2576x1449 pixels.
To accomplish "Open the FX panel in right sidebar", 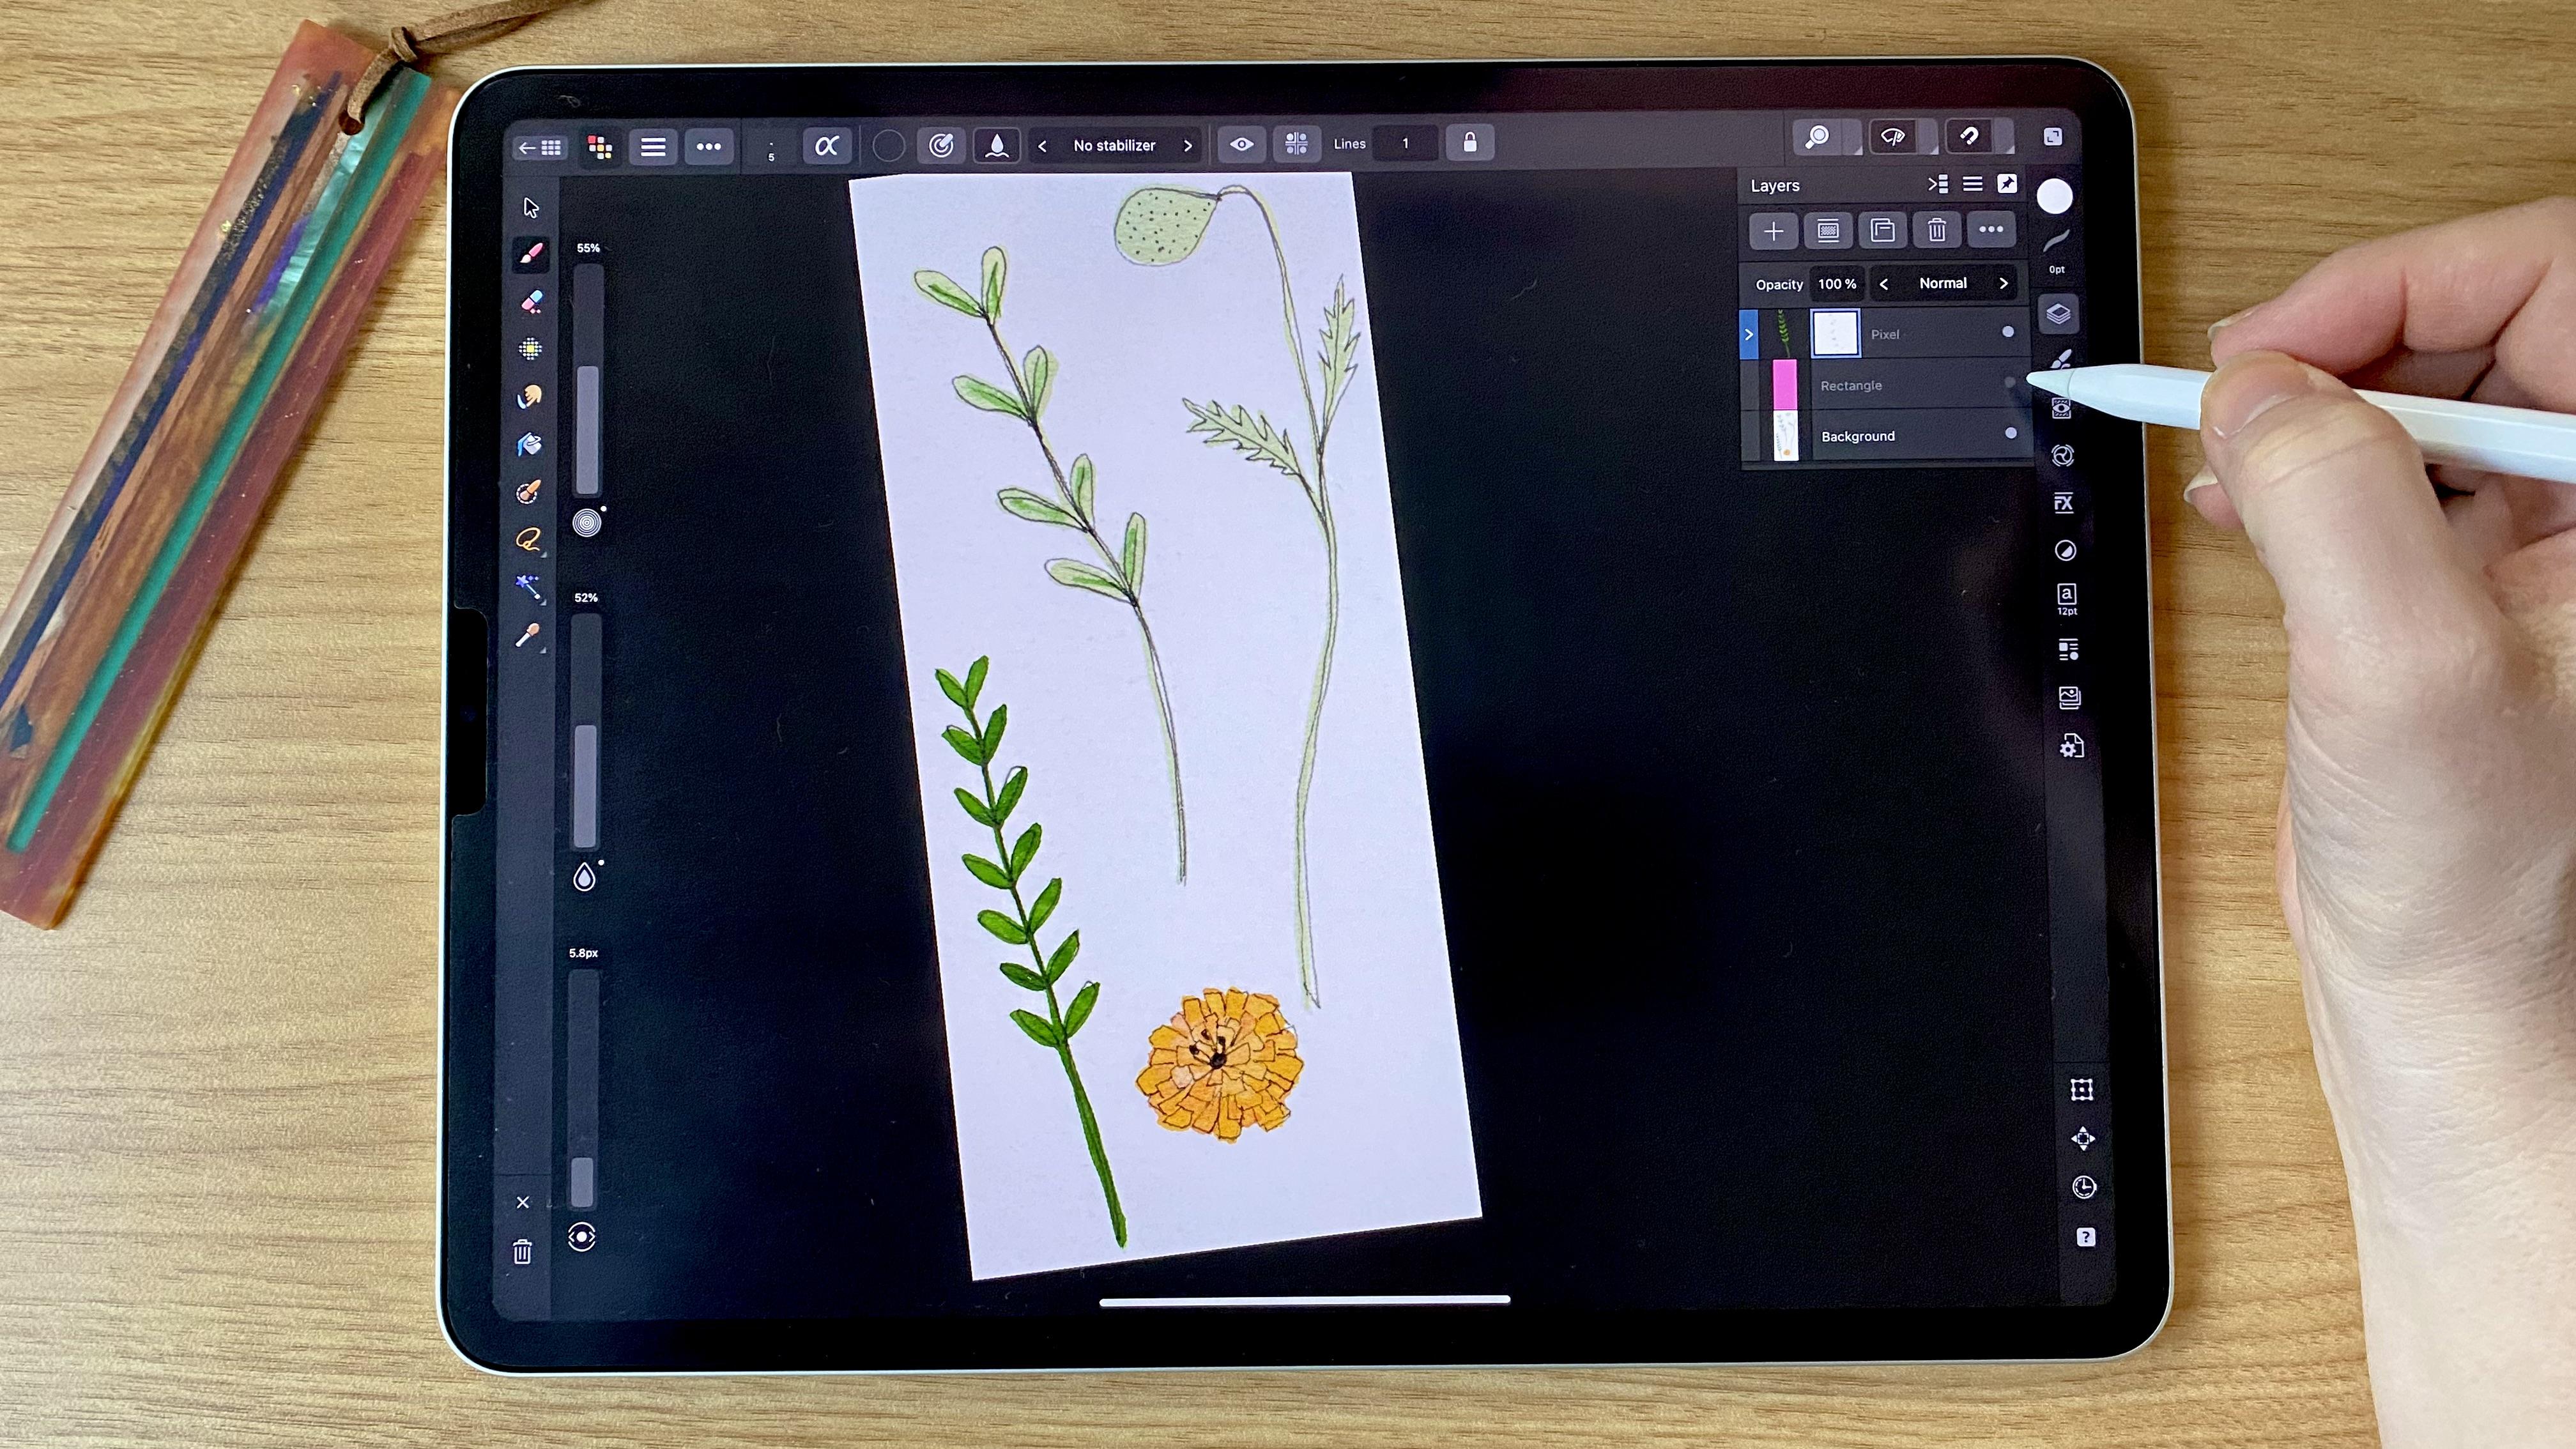I will 2064,503.
